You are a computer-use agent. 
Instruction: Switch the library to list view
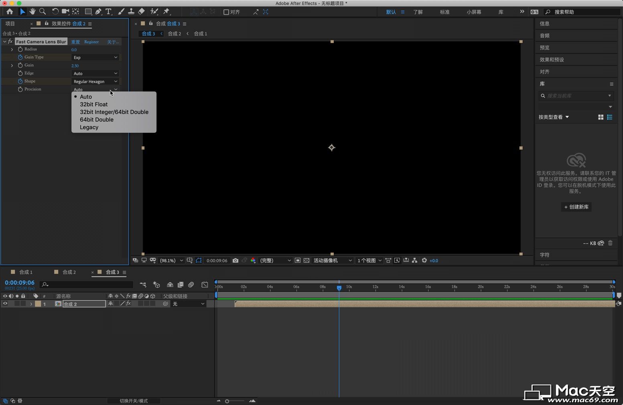(x=610, y=117)
